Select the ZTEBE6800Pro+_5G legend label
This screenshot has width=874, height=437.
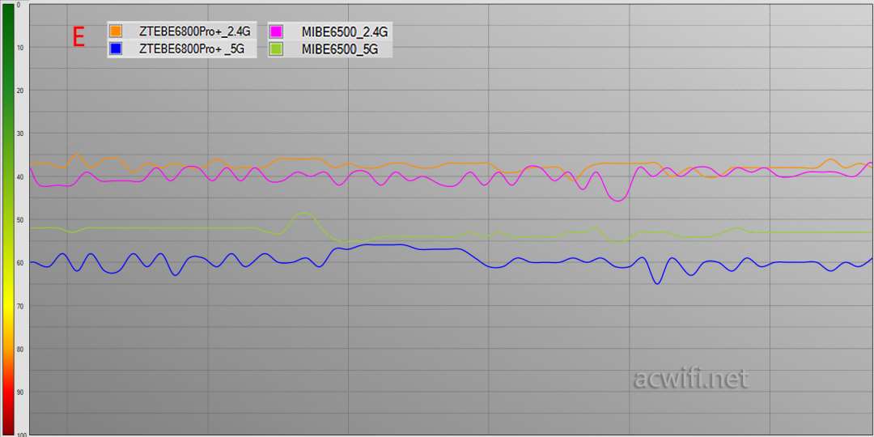(192, 49)
